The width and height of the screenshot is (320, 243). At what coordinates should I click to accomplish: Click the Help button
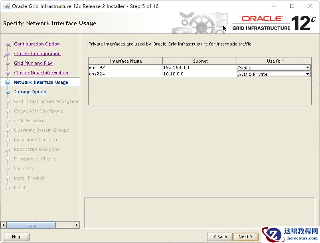click(x=17, y=237)
